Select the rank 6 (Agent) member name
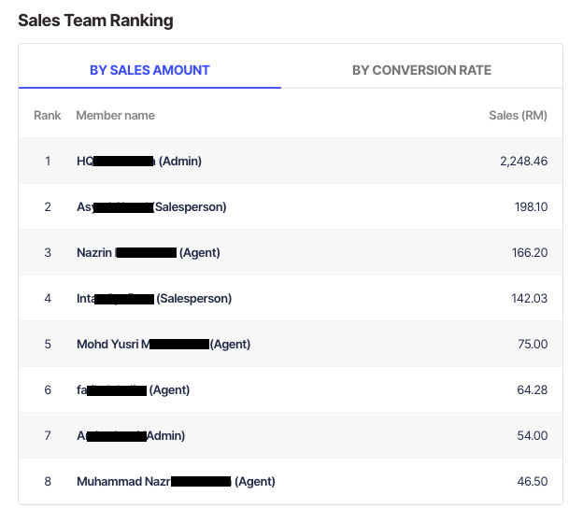This screenshot has width=583, height=523. [x=133, y=390]
